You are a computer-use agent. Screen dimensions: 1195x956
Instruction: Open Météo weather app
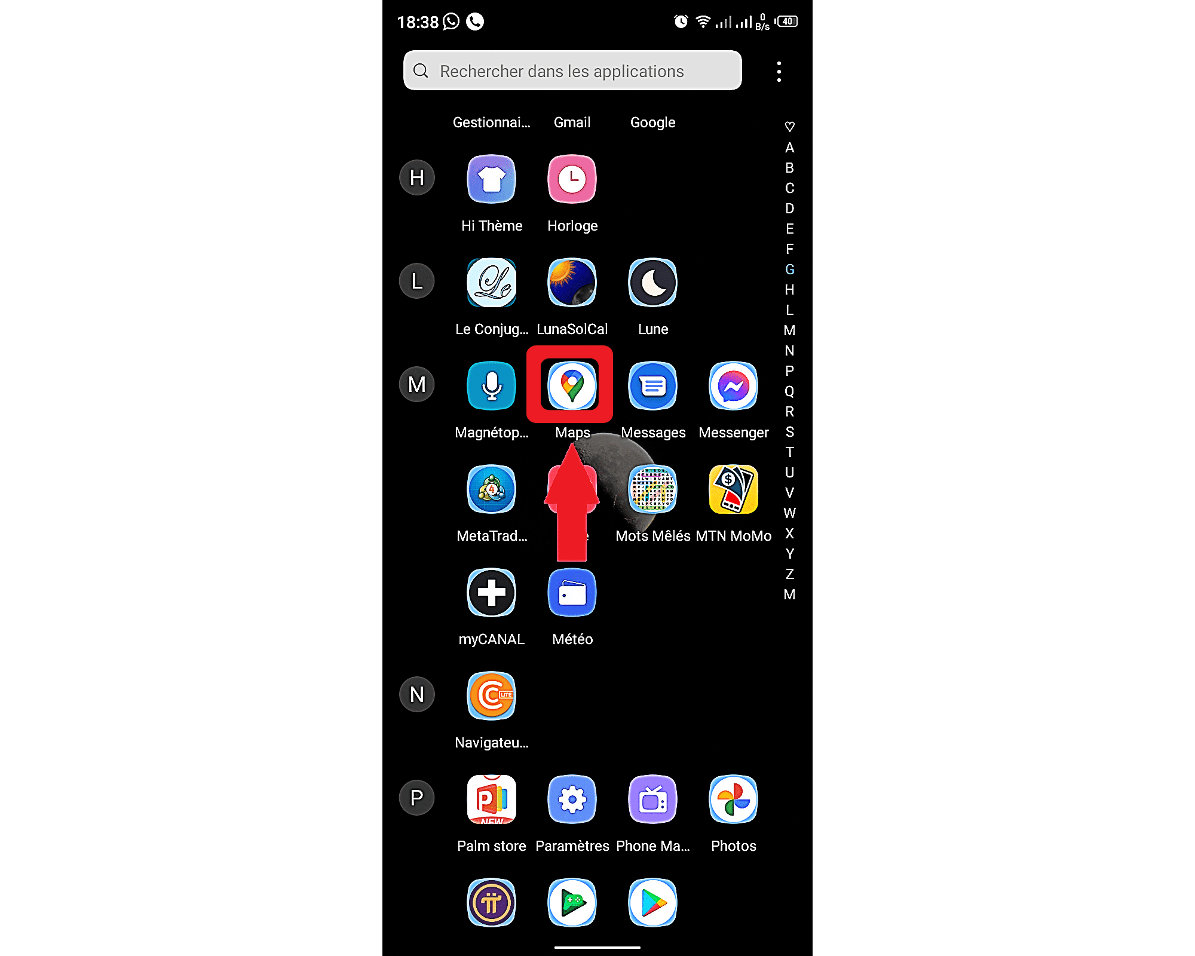571,593
